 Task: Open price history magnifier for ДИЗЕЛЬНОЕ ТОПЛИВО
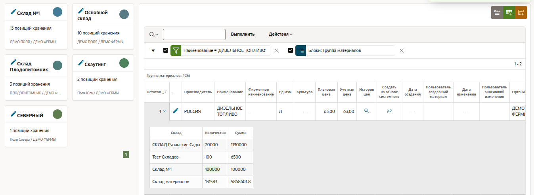[x=366, y=111]
